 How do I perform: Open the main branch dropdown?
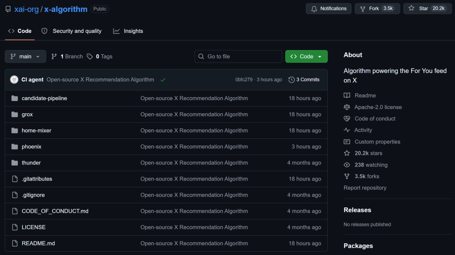pos(25,56)
